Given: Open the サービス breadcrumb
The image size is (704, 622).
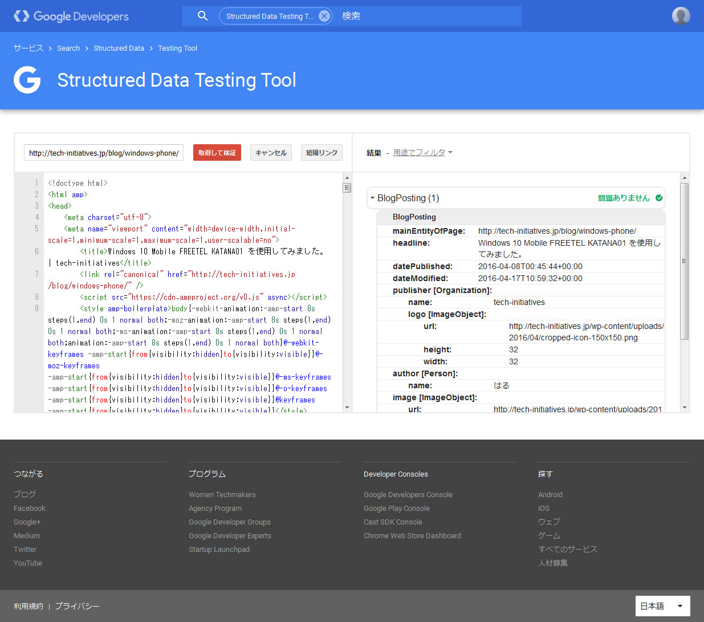Looking at the screenshot, I should pyautogui.click(x=29, y=48).
